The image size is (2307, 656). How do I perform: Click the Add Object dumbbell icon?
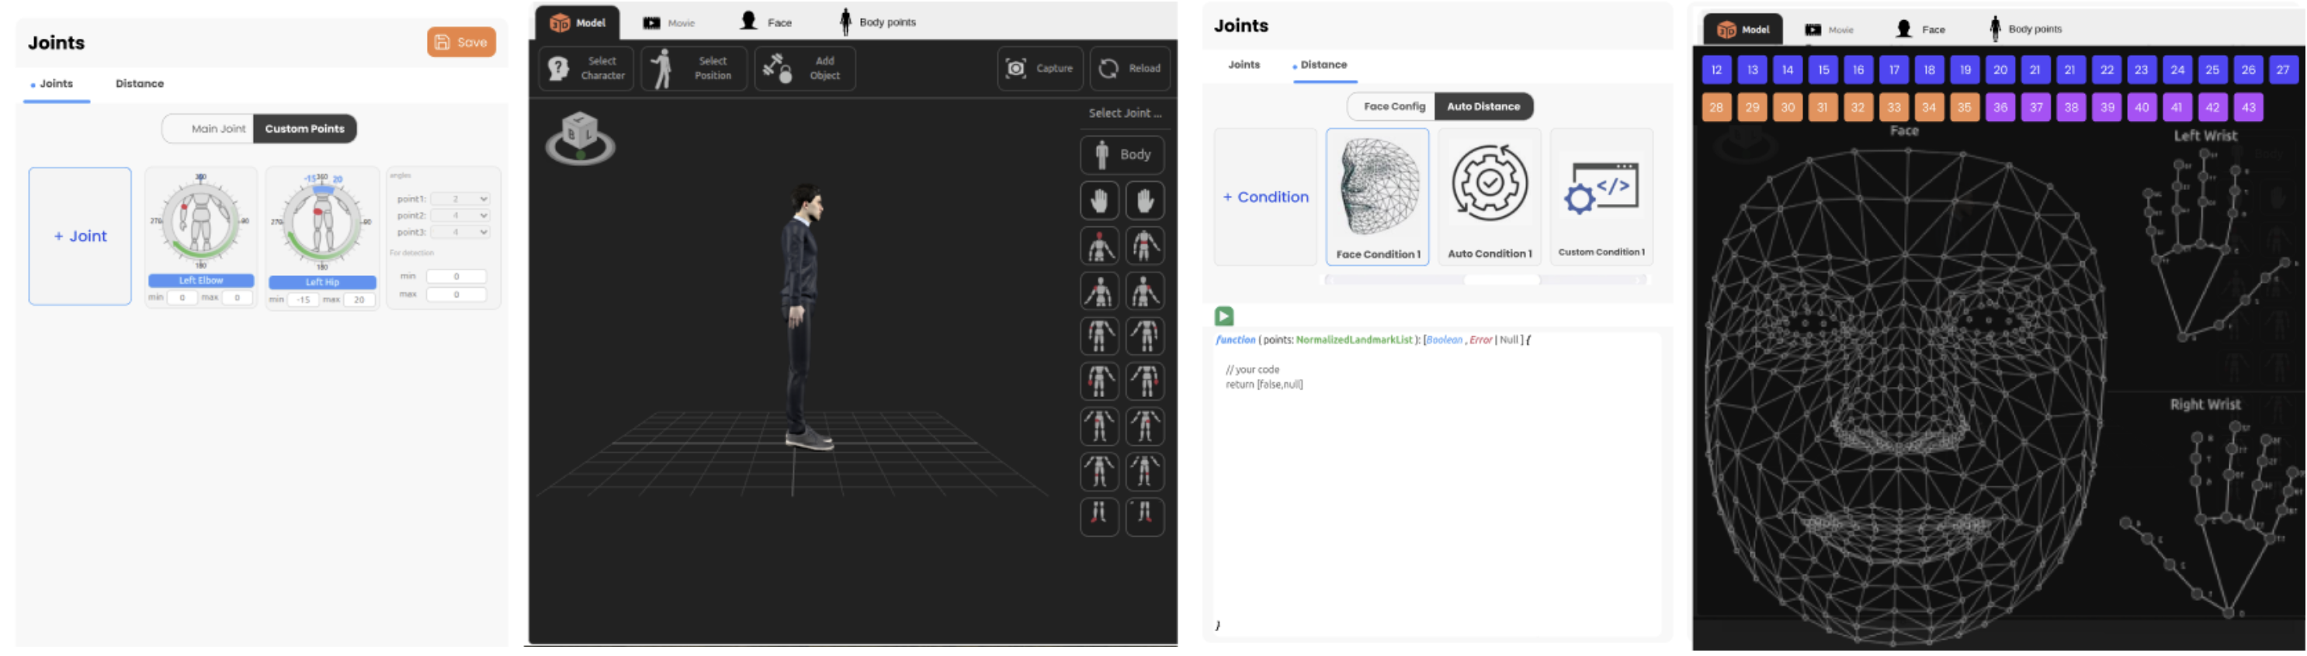click(776, 69)
